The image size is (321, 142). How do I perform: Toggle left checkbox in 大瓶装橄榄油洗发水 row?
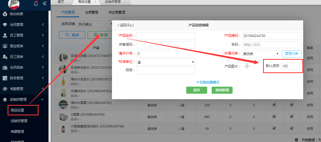(274, 128)
